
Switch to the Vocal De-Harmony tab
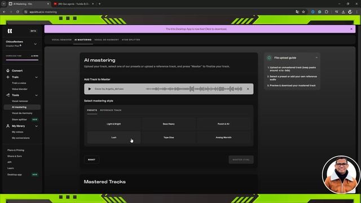click(x=107, y=40)
